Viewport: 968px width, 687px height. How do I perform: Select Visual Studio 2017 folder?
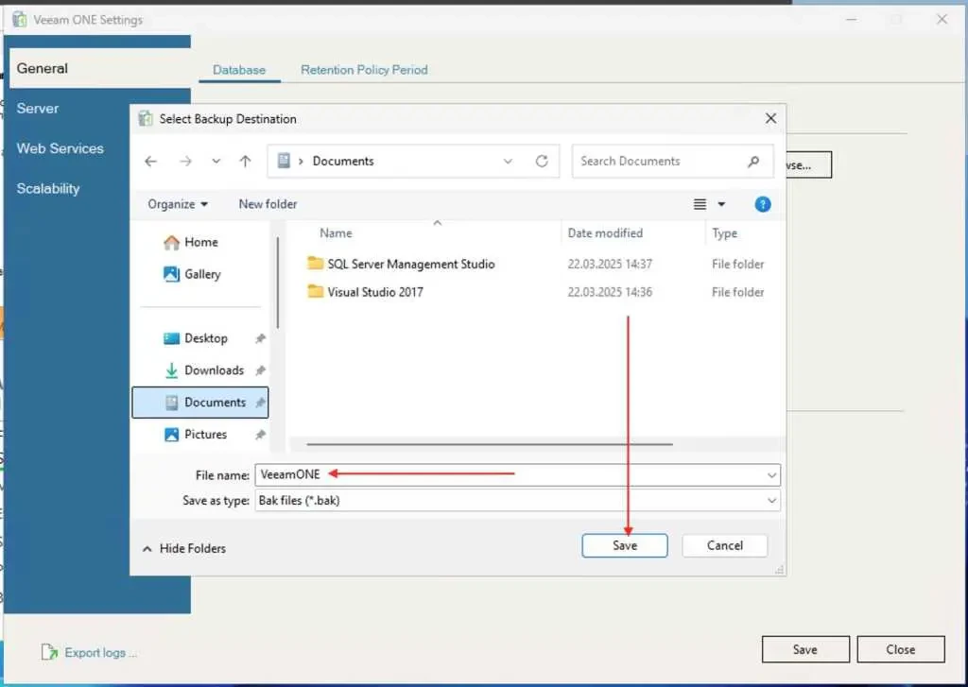[x=375, y=292]
